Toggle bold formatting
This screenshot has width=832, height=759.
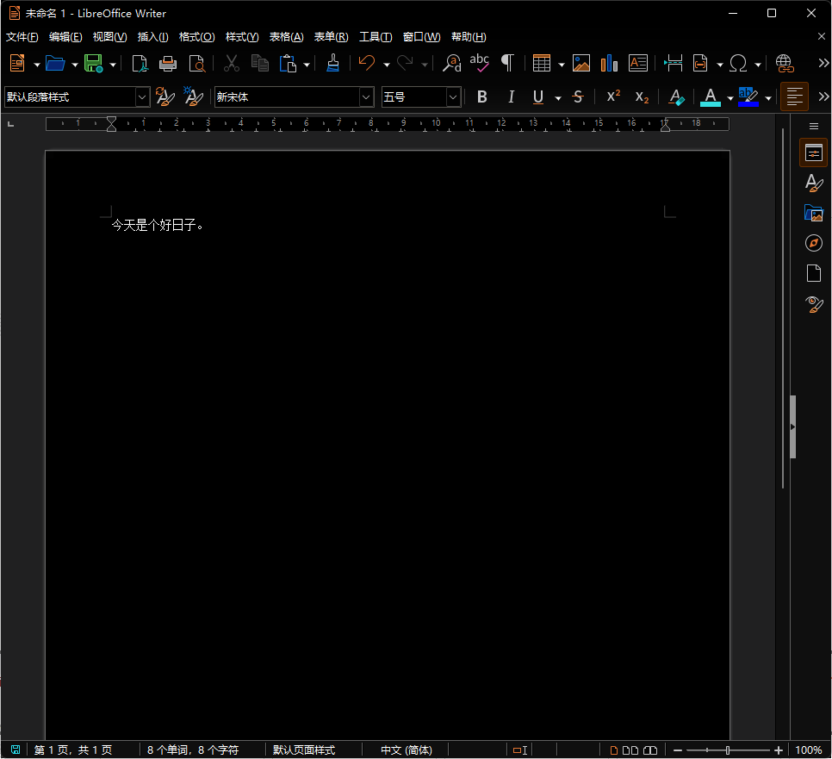click(x=482, y=97)
